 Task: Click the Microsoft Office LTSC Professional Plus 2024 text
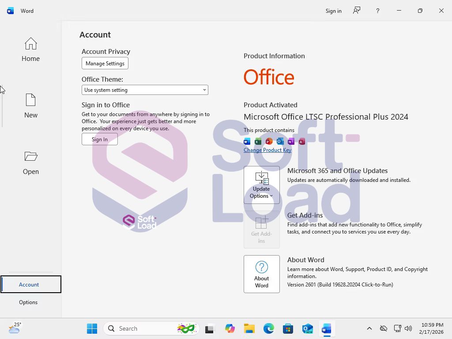[326, 117]
